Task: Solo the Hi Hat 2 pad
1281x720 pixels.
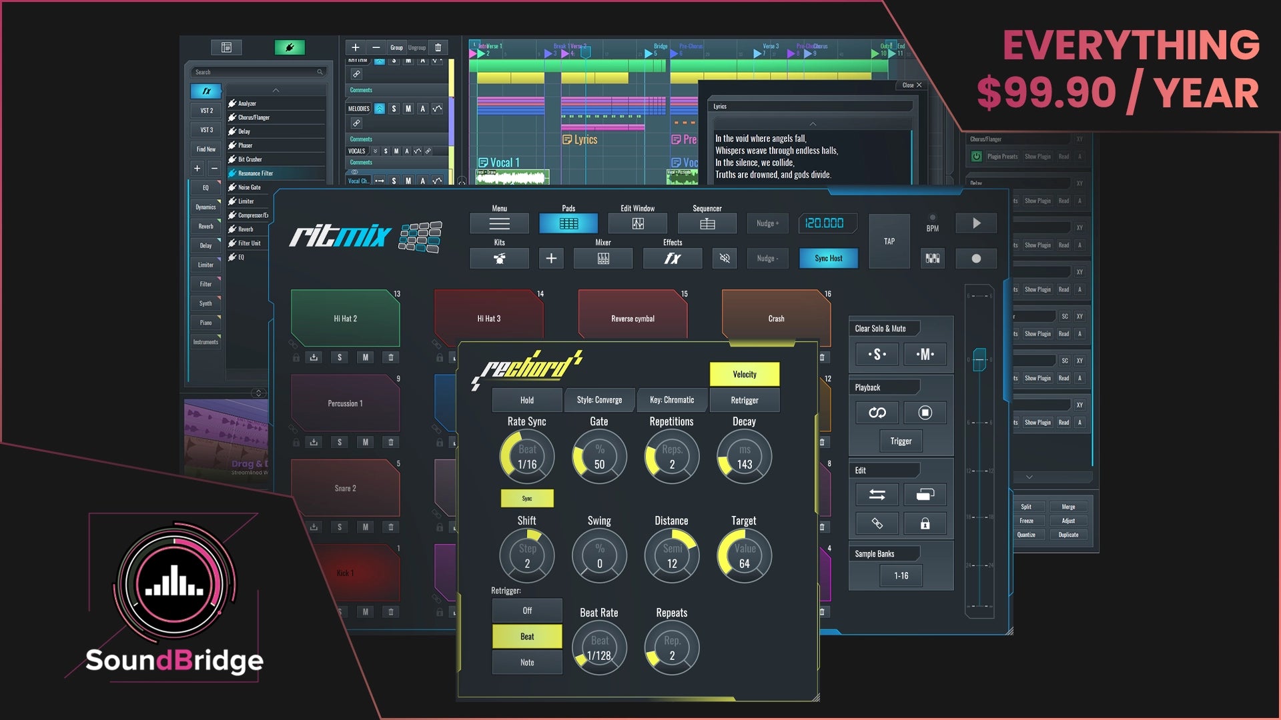Action: 340,357
